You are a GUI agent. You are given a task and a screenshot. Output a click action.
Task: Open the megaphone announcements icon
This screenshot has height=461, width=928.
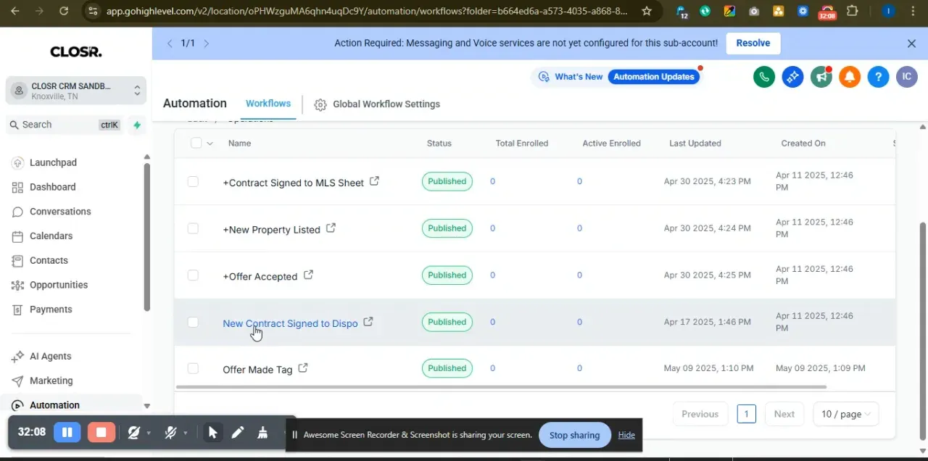point(821,77)
